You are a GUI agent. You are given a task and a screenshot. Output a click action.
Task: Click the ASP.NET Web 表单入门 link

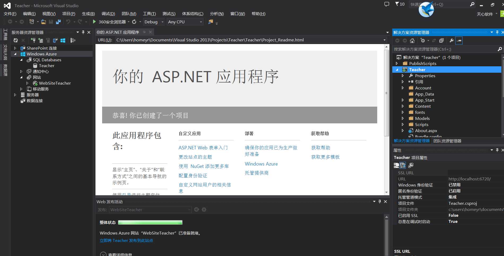pyautogui.click(x=203, y=148)
